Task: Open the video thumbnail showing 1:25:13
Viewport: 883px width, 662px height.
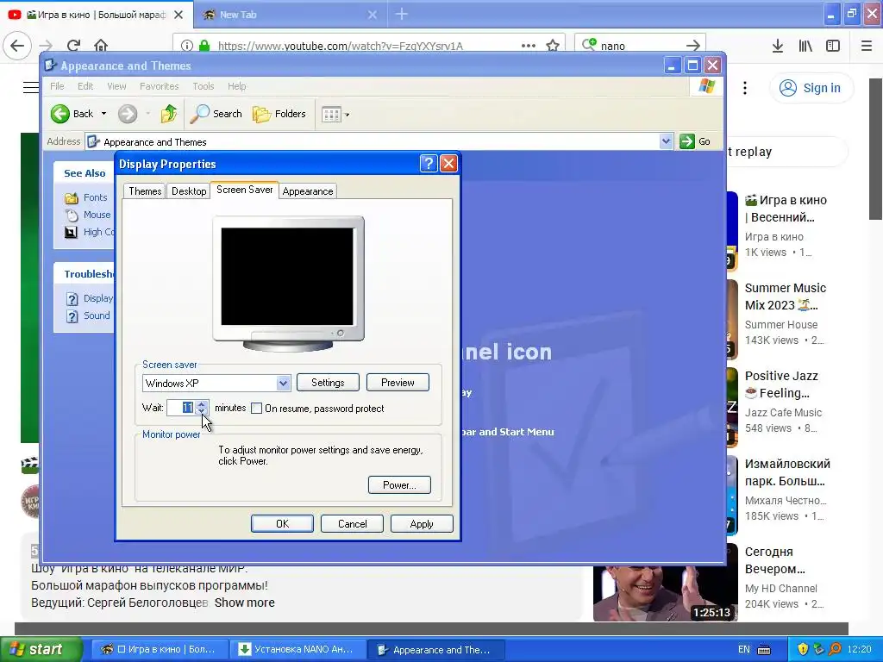Action: pos(665,592)
